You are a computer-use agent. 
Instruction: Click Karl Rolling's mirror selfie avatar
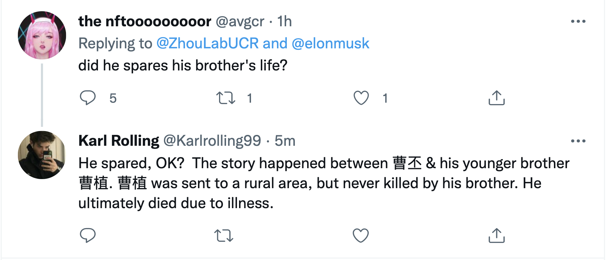[42, 155]
